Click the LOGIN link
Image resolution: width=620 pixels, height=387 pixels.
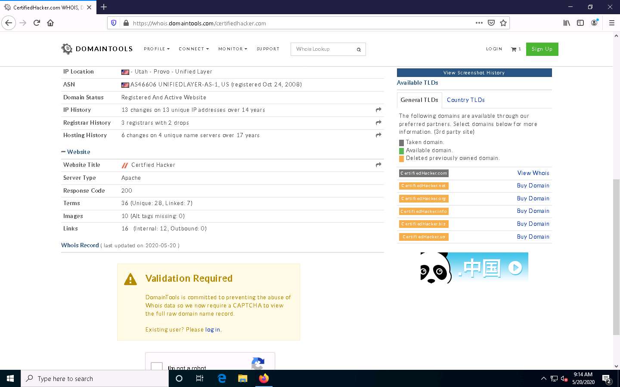pos(494,49)
